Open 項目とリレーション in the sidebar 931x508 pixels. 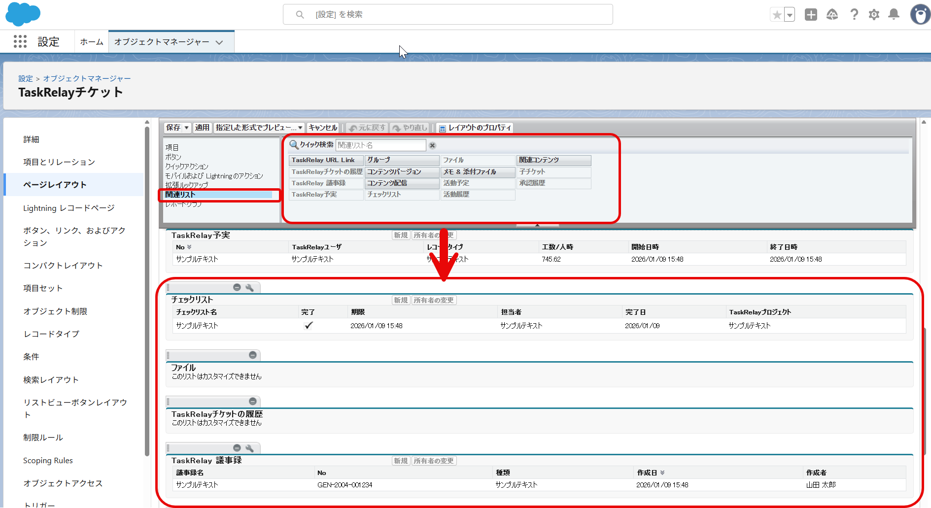(x=59, y=162)
